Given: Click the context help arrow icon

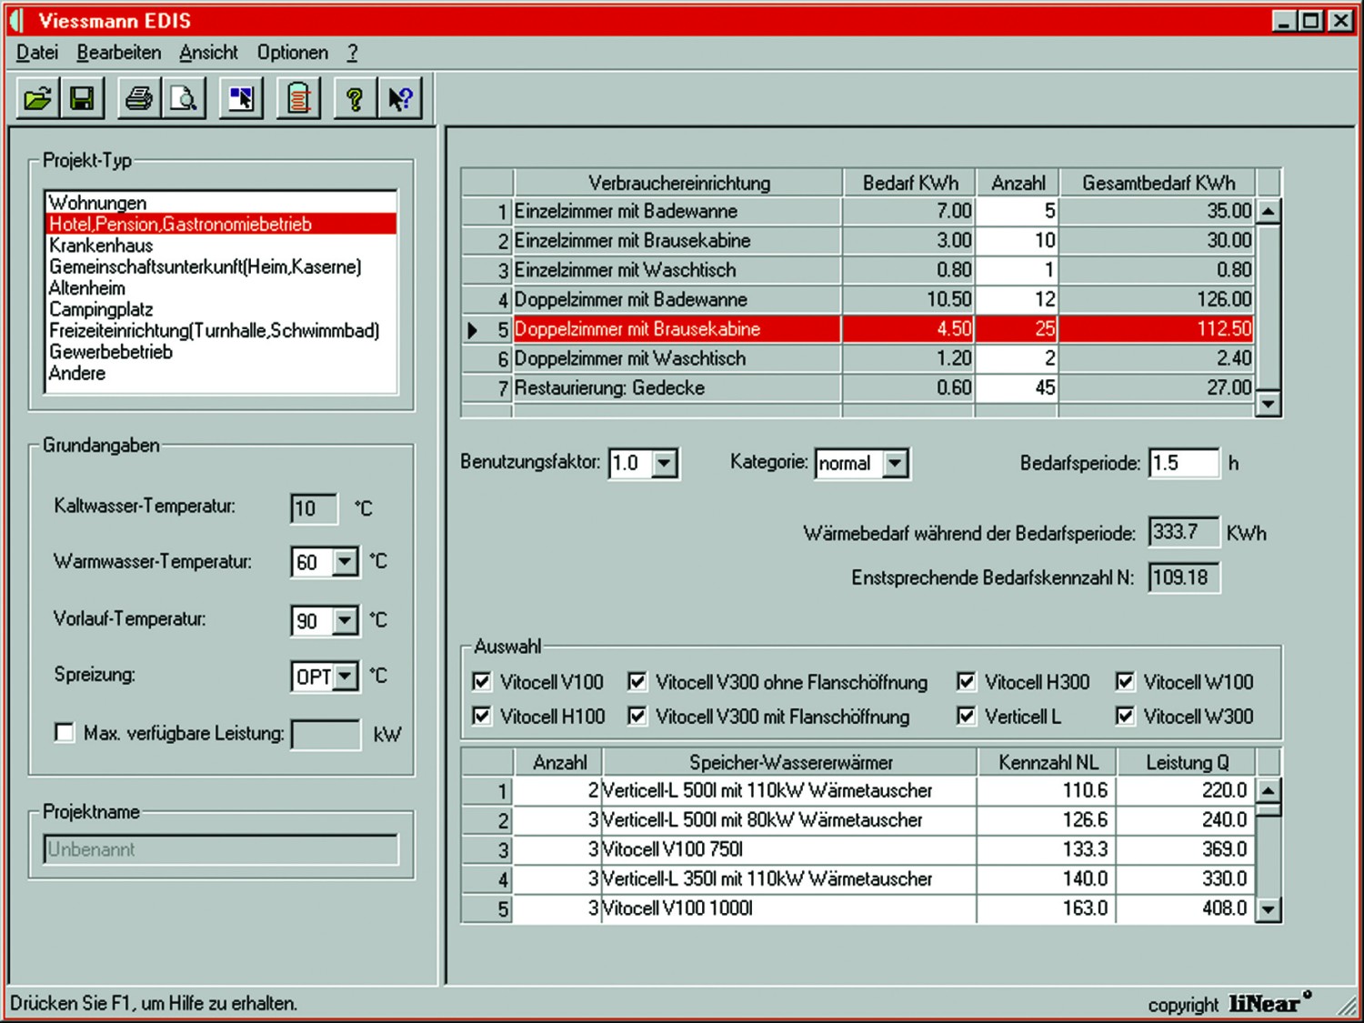Looking at the screenshot, I should click(x=400, y=98).
